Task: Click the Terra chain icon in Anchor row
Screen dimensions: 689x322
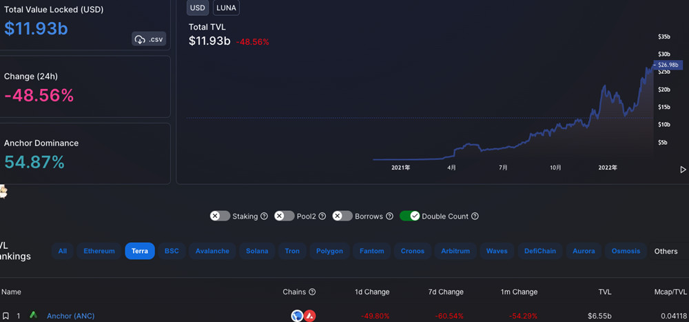Action: (x=298, y=315)
